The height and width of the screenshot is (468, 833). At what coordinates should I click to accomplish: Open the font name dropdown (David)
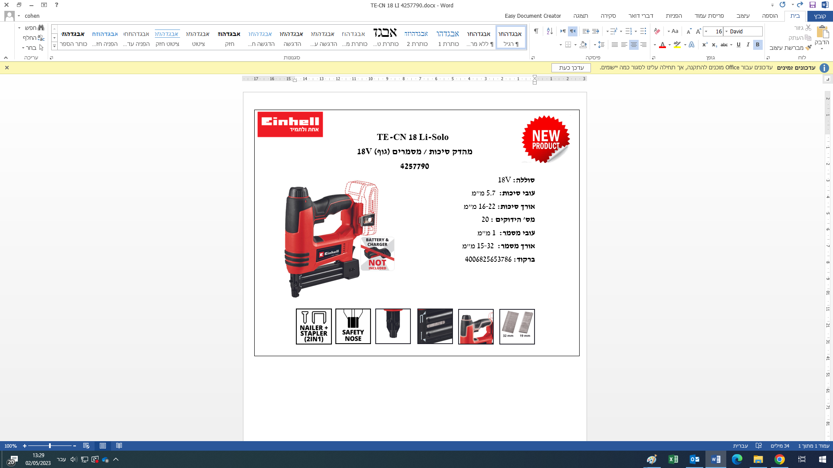click(726, 31)
